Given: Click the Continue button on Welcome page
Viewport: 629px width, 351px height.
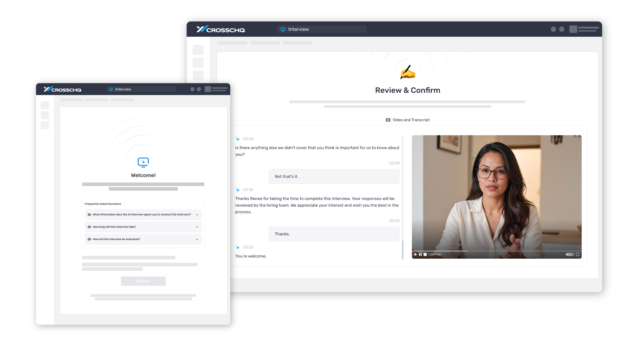Looking at the screenshot, I should (x=143, y=281).
